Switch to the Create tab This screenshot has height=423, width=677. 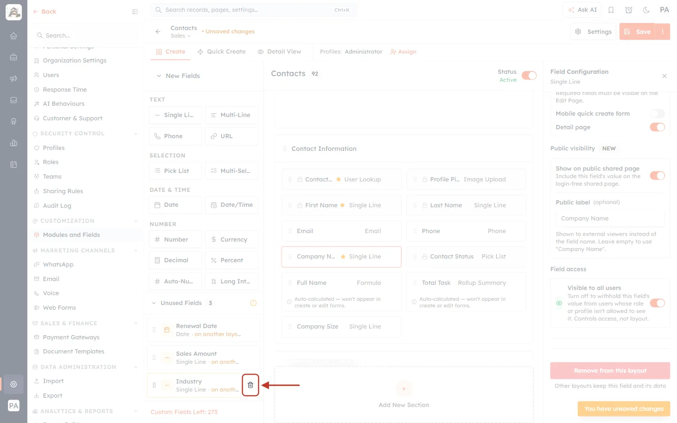tap(171, 52)
